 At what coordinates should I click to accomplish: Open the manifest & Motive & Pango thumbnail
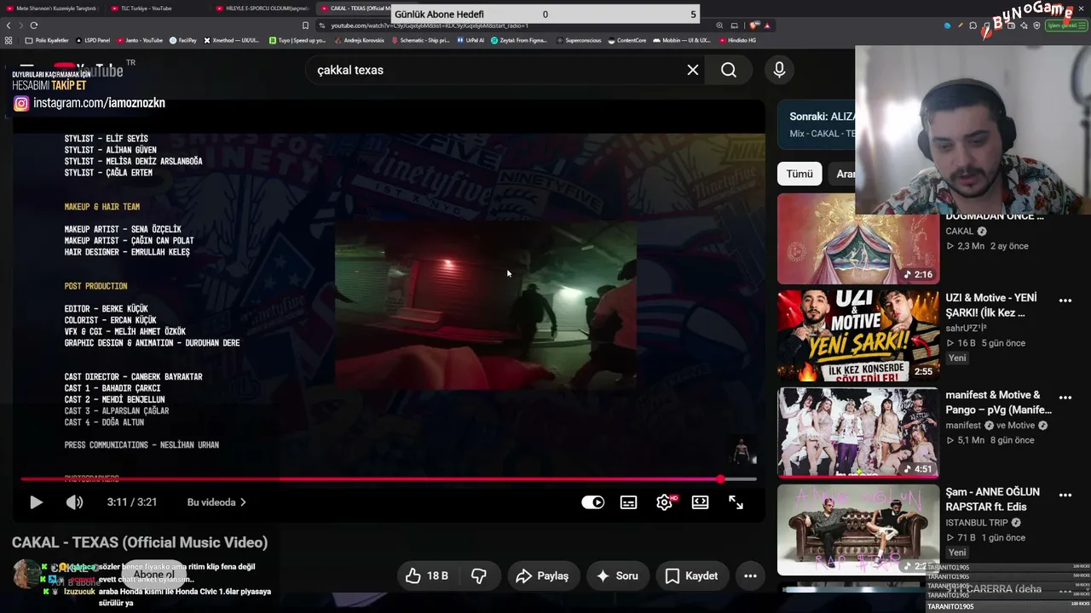click(x=858, y=433)
